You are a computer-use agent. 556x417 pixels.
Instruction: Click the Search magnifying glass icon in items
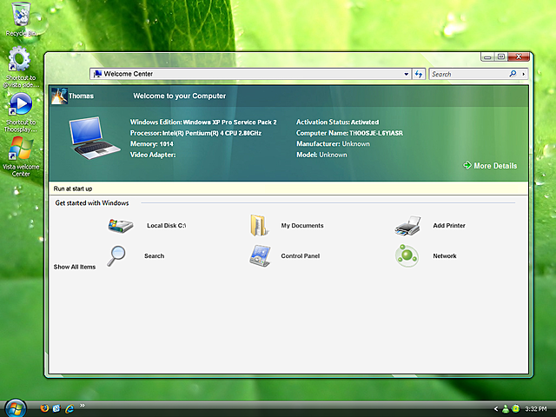click(116, 255)
